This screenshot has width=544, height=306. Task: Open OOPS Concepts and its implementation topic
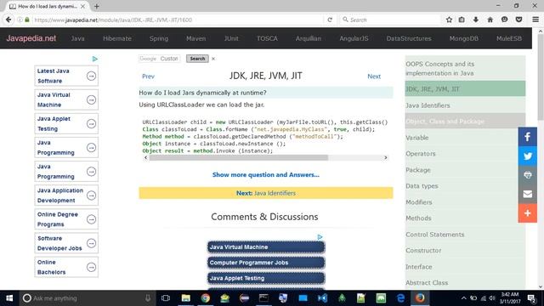click(x=465, y=68)
